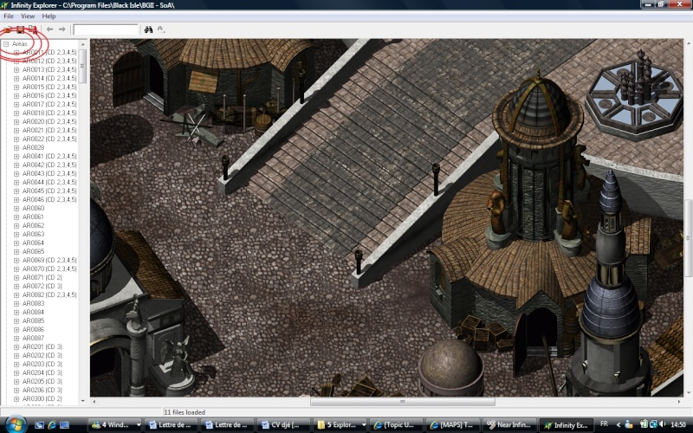Screen dimensions: 693x433
Task: Click the tree panel scroll-up arrow
Action: point(82,44)
